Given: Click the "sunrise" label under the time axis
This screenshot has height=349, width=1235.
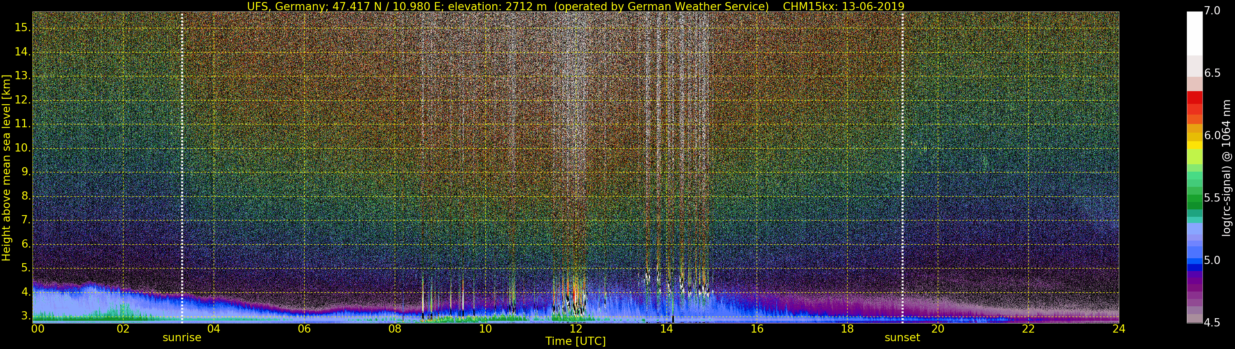Looking at the screenshot, I should [182, 338].
